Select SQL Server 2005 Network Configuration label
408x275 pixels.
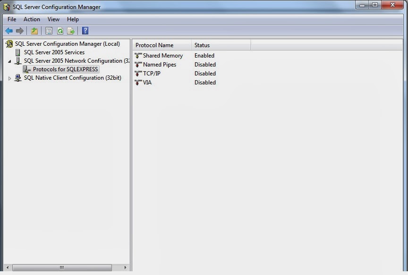tap(76, 61)
